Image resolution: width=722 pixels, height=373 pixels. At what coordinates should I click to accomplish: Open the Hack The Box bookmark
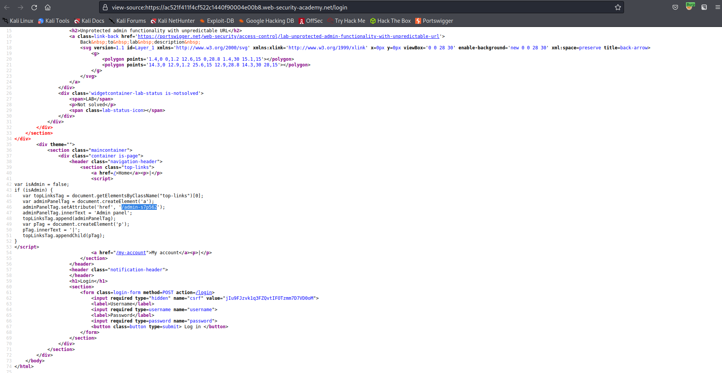tap(390, 21)
